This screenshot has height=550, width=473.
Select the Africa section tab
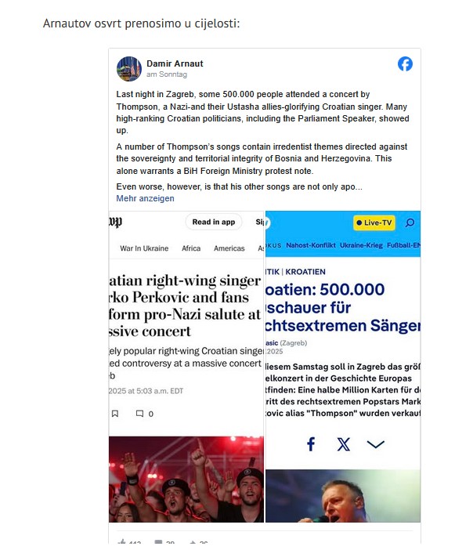tap(191, 248)
